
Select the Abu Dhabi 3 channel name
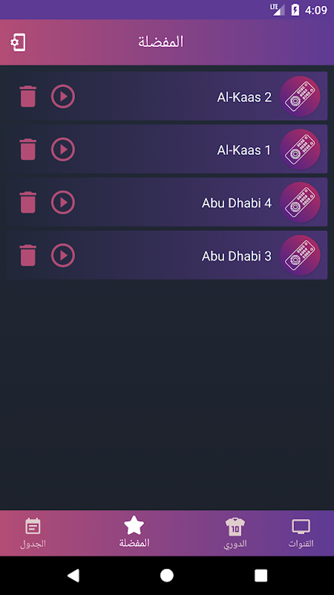coord(236,256)
